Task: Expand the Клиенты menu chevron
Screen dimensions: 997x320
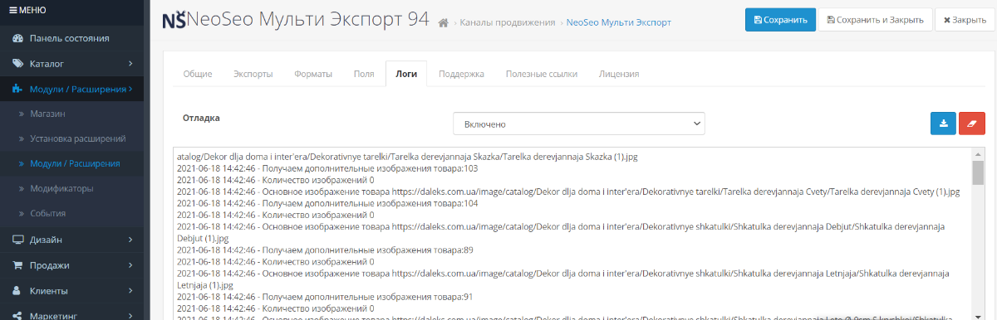Action: tap(130, 291)
